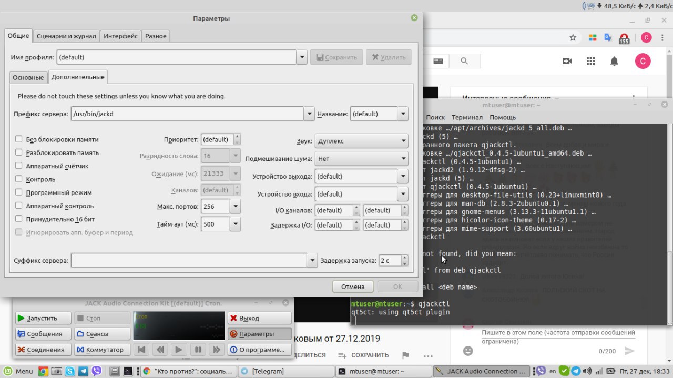Image resolution: width=673 pixels, height=378 pixels.
Task: Open the Сообщения messages window
Action: click(42, 334)
